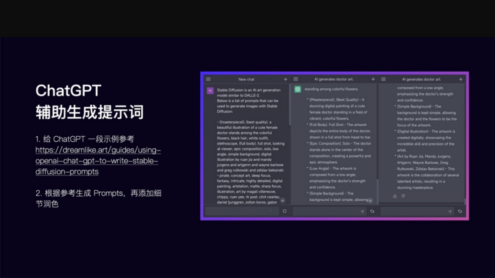Open the hamburger menu in New chat panel
Screen dimensions: 495x278
[x=209, y=80]
